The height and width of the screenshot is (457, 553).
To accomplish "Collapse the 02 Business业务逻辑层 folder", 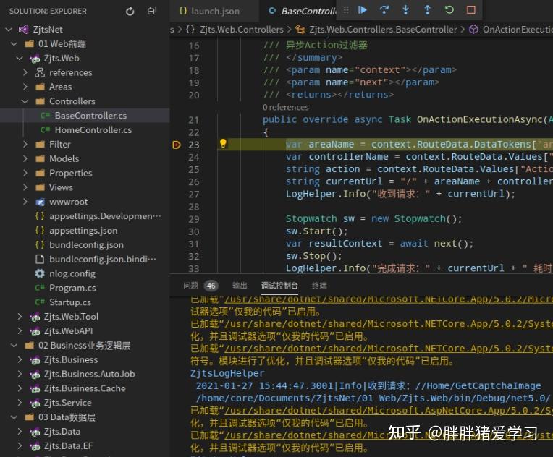I will coord(14,346).
